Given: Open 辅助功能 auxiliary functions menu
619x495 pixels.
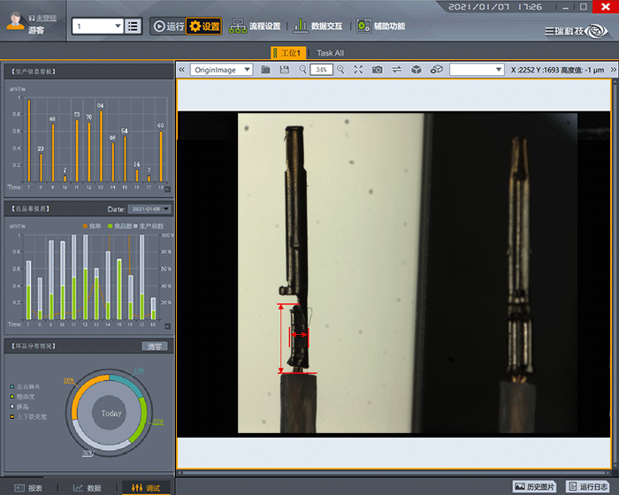Looking at the screenshot, I should click(381, 26).
